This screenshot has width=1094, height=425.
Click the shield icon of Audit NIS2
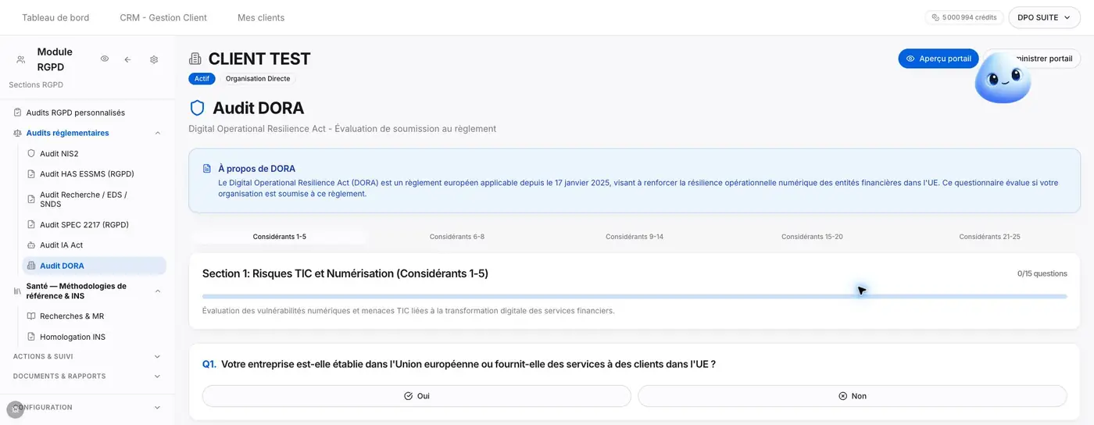[x=31, y=154]
